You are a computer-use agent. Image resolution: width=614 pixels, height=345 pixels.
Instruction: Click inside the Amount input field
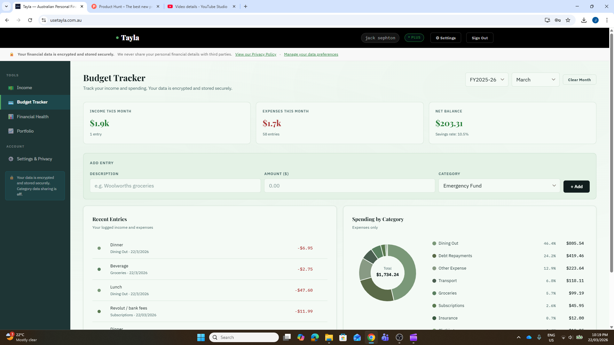coord(349,186)
